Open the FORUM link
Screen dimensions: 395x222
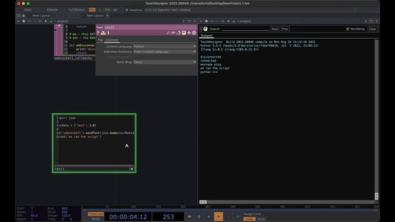click(x=52, y=10)
